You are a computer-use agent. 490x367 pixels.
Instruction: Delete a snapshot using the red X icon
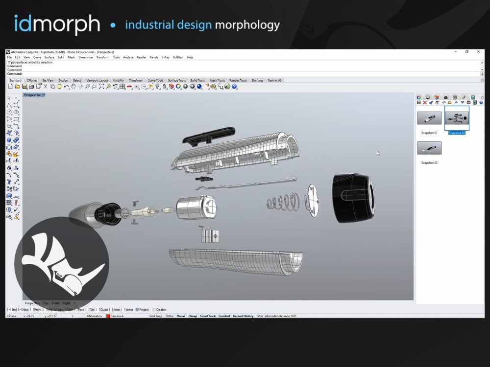[x=425, y=102]
